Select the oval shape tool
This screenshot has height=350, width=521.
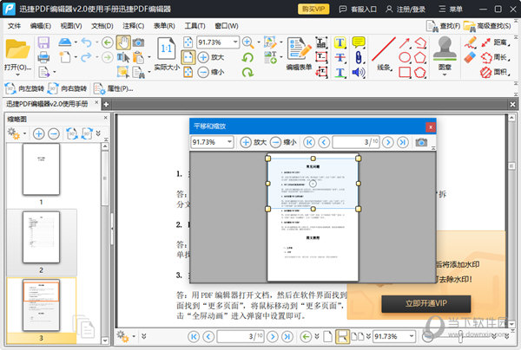tap(405, 57)
